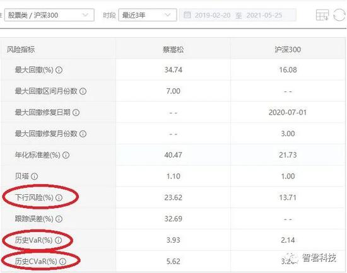Click the value 7.00 in 最大回撤区间月份数 row
This screenshot has height=273, width=347.
(173, 91)
